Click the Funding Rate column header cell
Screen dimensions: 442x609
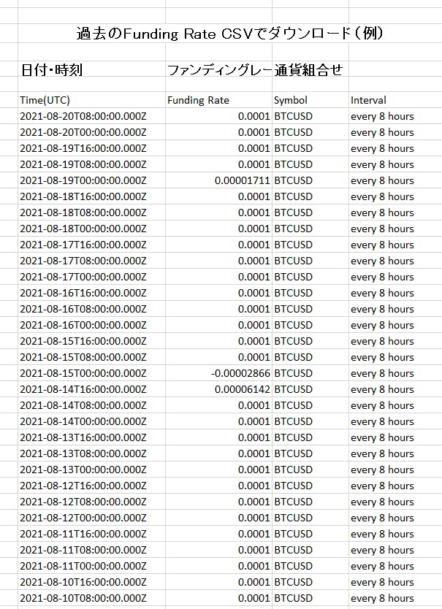(198, 100)
